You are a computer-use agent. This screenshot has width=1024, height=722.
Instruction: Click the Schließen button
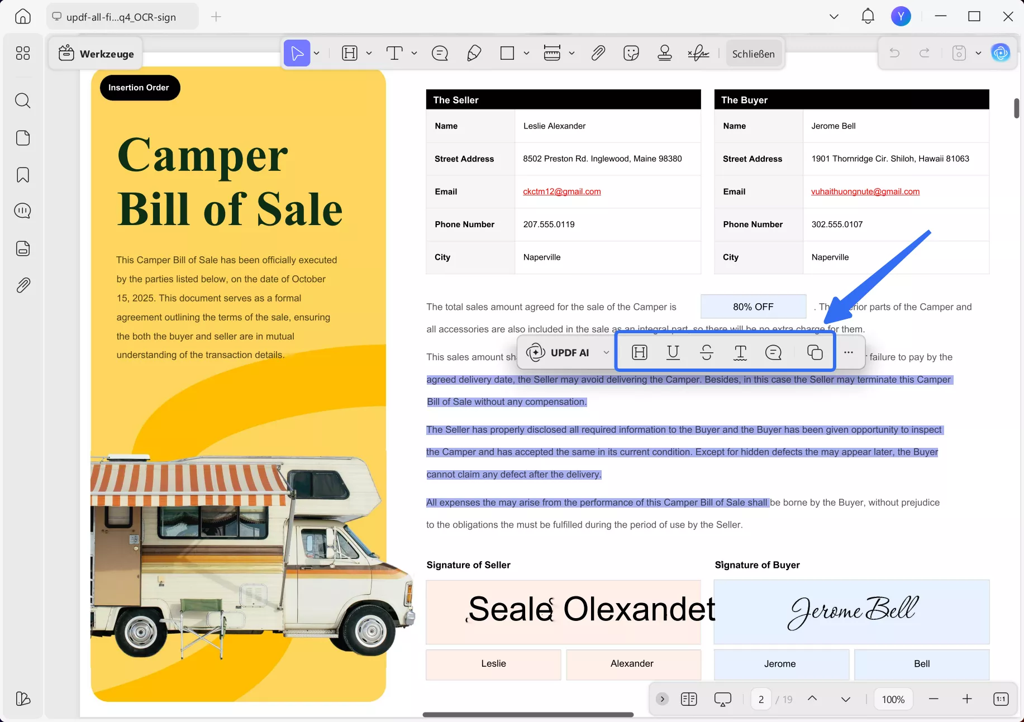(754, 54)
